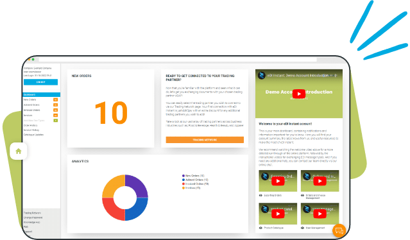Select Dashboard in the sidebar
Viewport: 410px width, 240px height.
tap(41, 94)
